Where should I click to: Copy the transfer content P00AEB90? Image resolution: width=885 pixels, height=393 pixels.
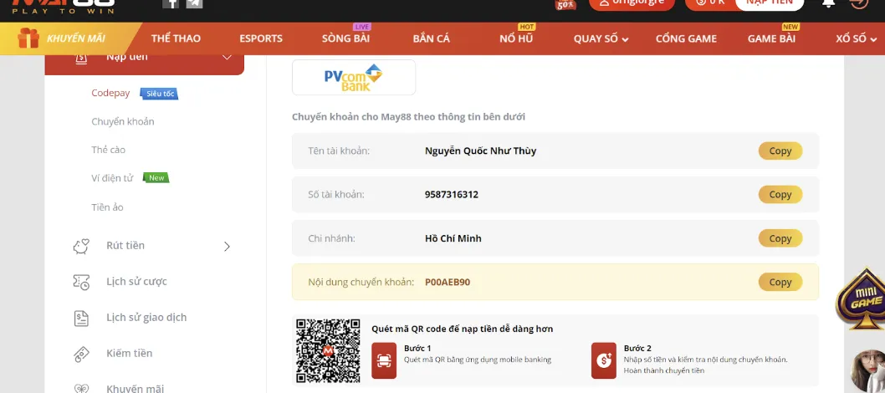tap(780, 283)
